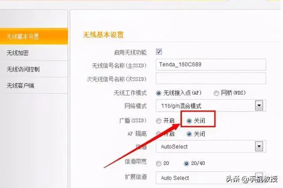Click the empty 次SSID input field

click(211, 78)
